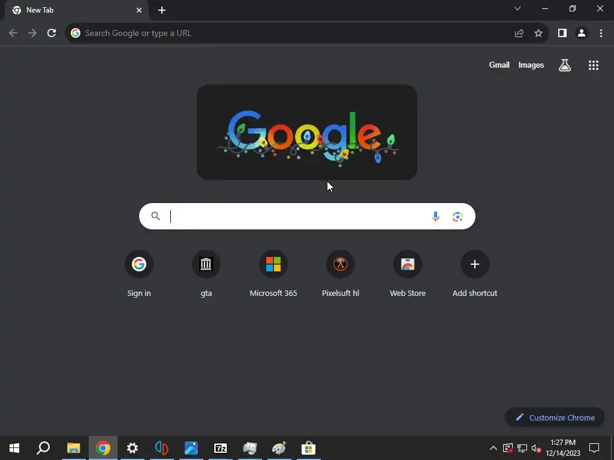This screenshot has height=460, width=614.
Task: Open the Chrome three-dot menu
Action: [x=601, y=34]
